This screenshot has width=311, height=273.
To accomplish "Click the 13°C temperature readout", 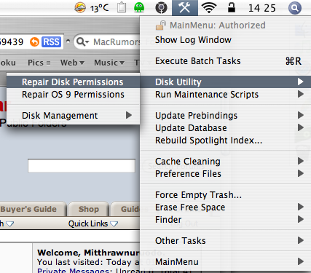I will 99,8.
